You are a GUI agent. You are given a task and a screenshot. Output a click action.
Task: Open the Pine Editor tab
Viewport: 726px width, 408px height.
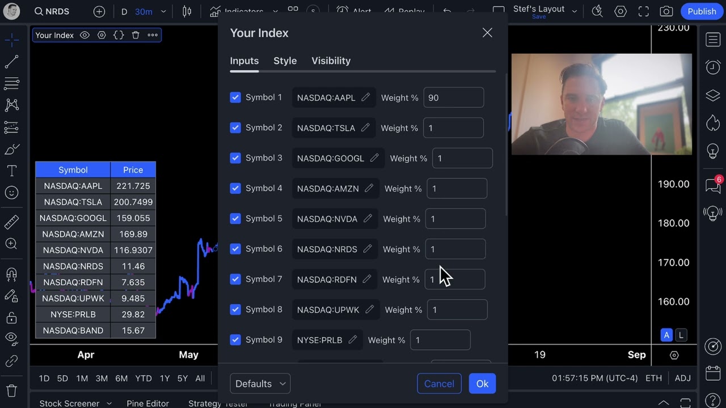point(148,403)
